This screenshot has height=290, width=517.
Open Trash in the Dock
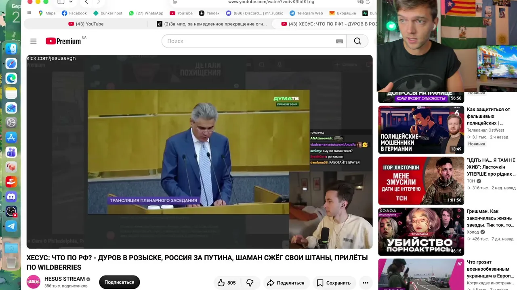(x=11, y=264)
